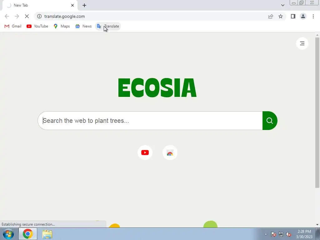Minimize the Chrome window
This screenshot has width=320, height=240.
coord(294,2)
